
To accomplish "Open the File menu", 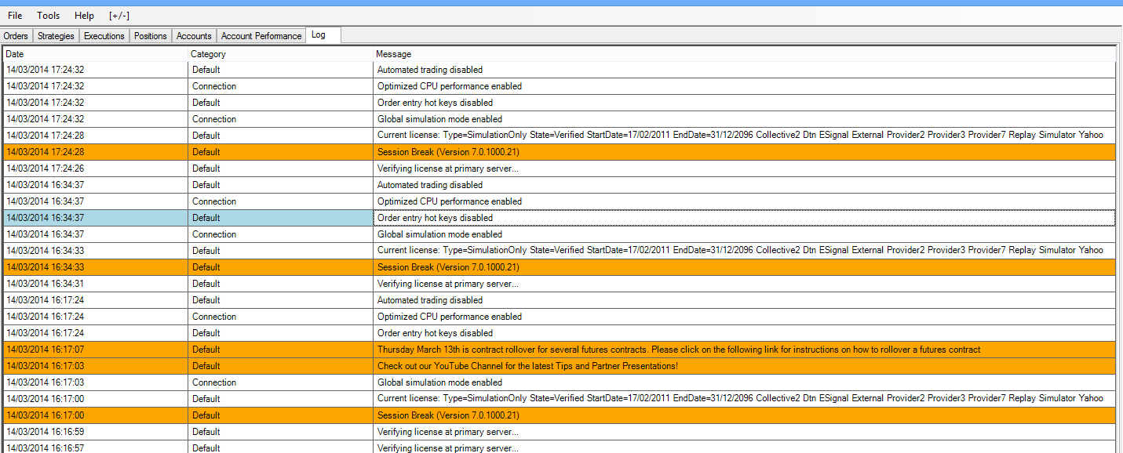I will tap(15, 16).
